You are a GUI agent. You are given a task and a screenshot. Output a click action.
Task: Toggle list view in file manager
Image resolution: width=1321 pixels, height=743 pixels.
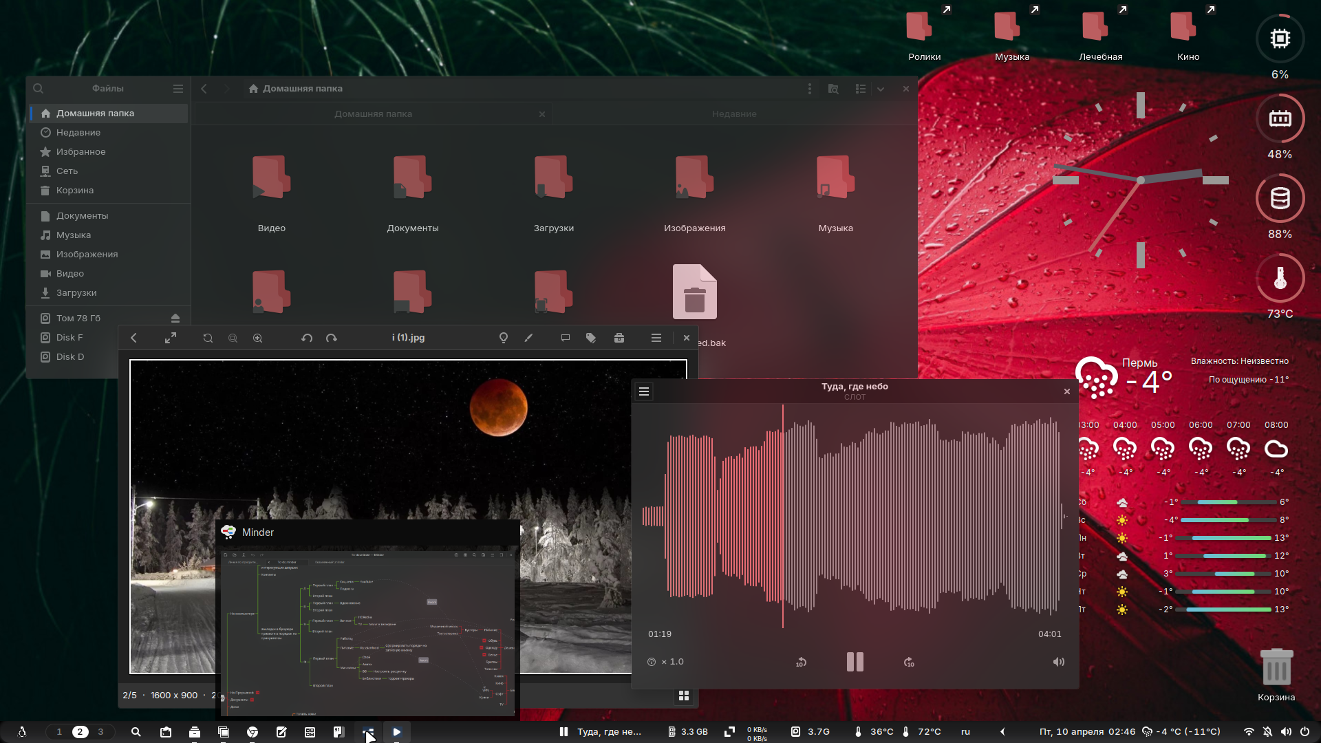click(860, 89)
